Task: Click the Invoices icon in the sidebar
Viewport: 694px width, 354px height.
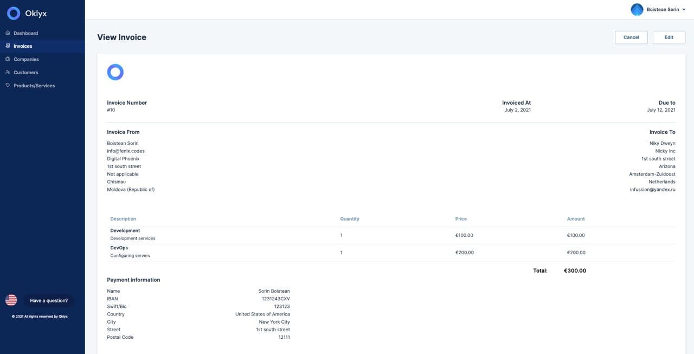Action: click(8, 46)
